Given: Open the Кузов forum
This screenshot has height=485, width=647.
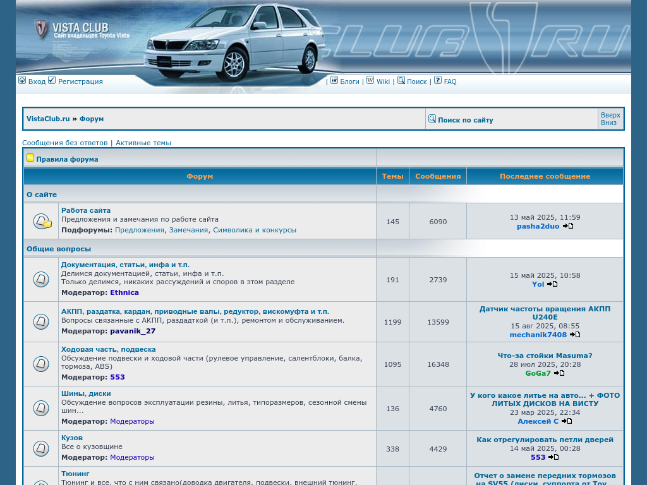Looking at the screenshot, I should (x=72, y=438).
